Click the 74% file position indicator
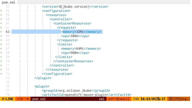The width and height of the screenshot is (192, 108). click(136, 99)
